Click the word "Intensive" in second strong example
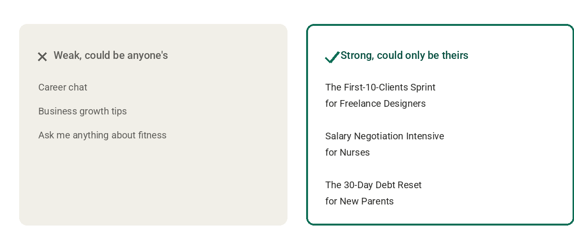Image resolution: width=574 pixels, height=249 pixels. tap(425, 136)
